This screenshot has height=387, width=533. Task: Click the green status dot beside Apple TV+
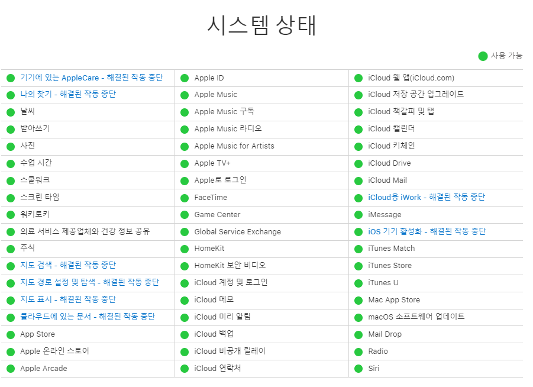pyautogui.click(x=185, y=163)
